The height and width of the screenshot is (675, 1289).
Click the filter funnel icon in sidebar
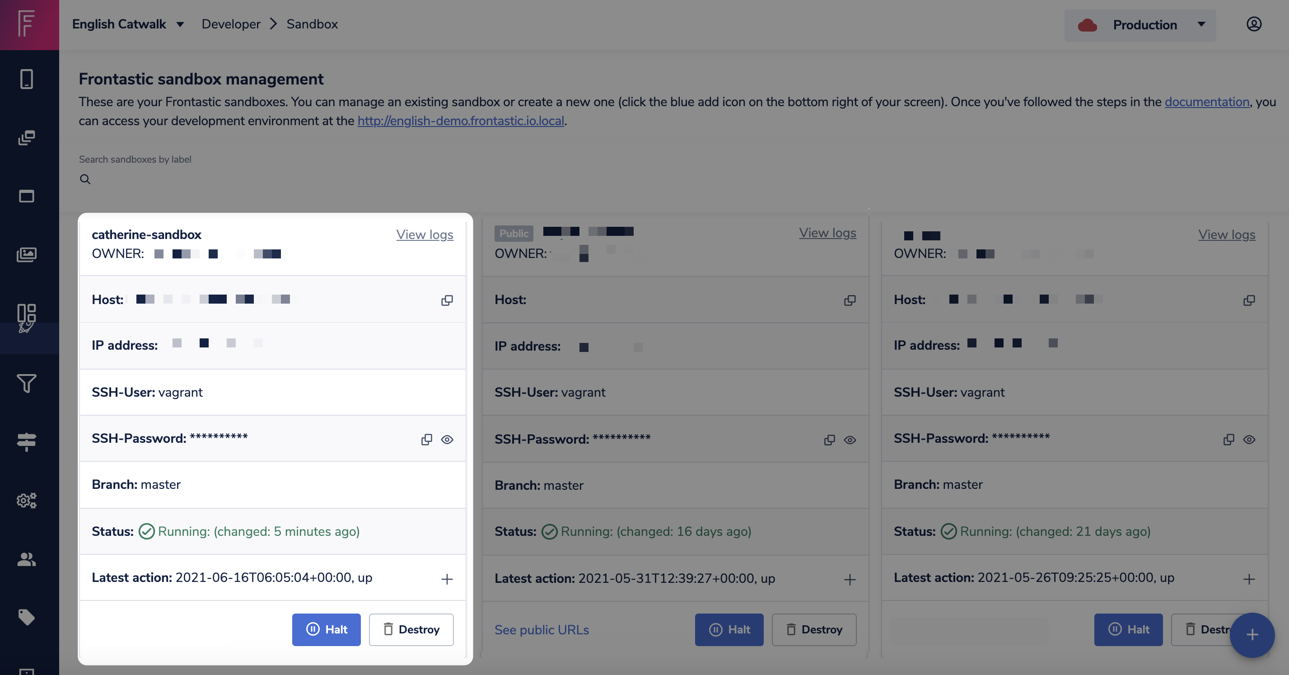27,384
